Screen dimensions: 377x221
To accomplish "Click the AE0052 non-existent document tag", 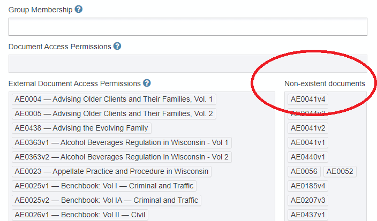I will [340, 171].
